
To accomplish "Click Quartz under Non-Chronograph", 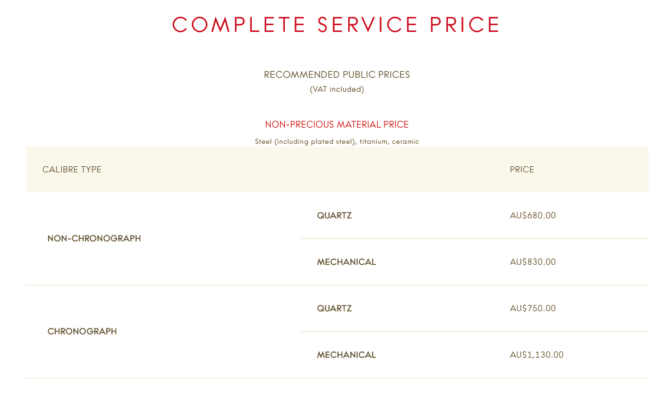I will click(x=334, y=215).
